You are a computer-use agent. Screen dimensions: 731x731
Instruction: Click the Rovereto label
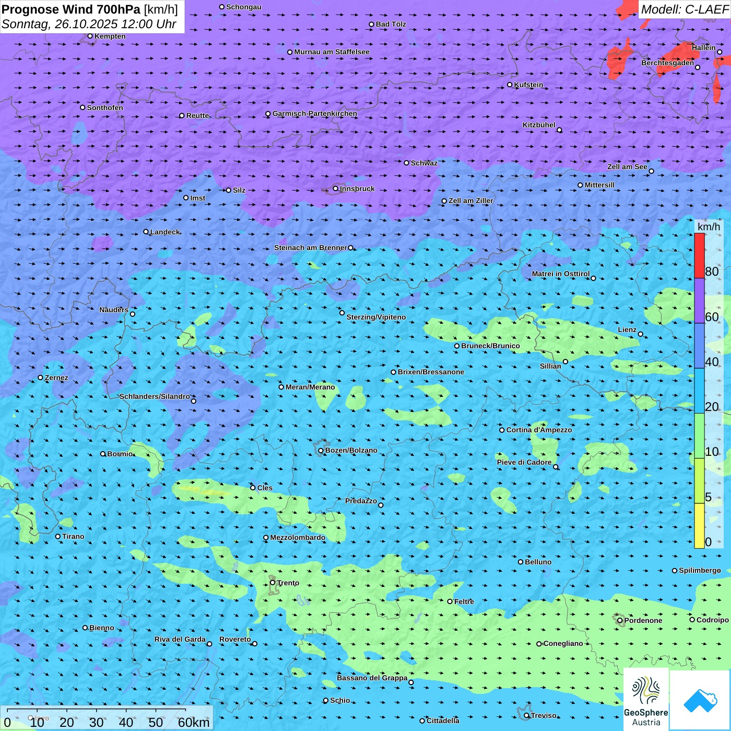click(x=235, y=639)
